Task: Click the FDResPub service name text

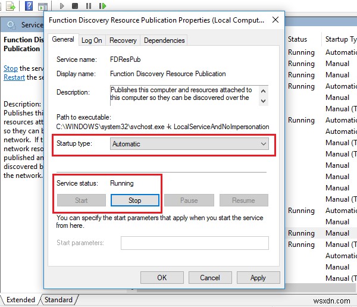Action: point(125,59)
